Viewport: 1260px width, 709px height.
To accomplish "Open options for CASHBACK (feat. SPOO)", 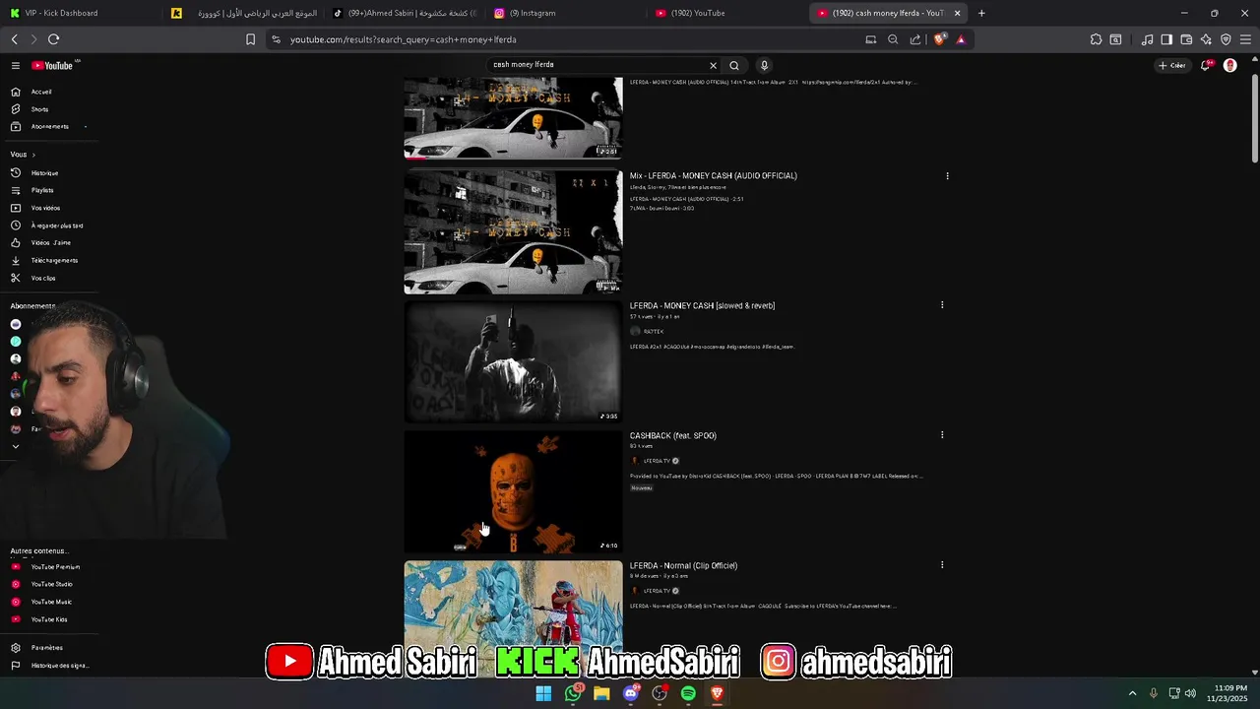I will click(x=942, y=435).
